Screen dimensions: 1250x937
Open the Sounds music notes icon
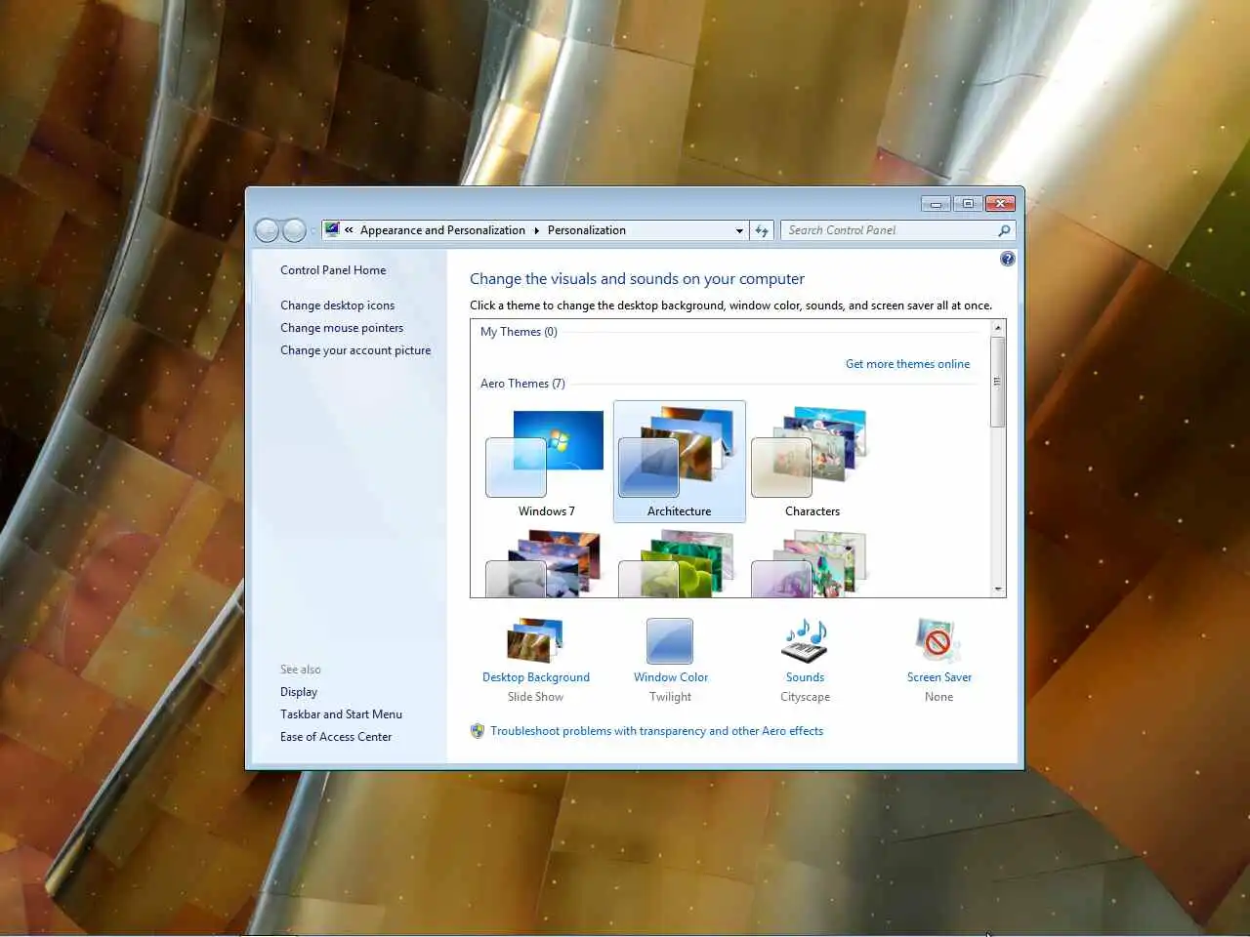[x=805, y=640]
